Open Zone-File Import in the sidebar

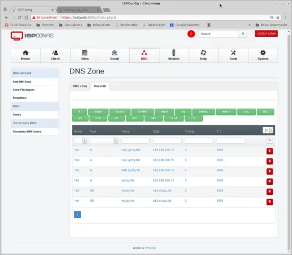tap(35, 90)
